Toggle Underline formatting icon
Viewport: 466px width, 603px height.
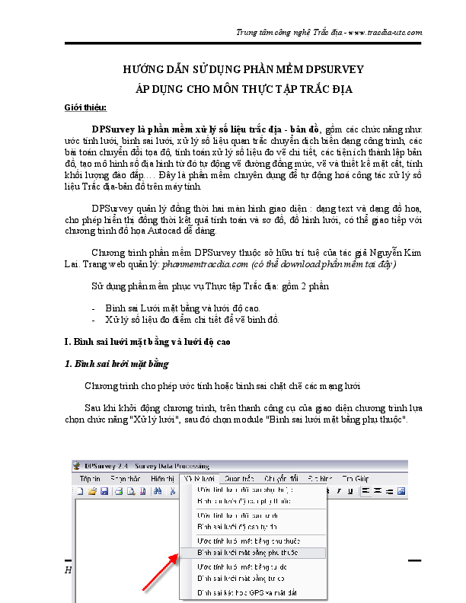coord(350,491)
